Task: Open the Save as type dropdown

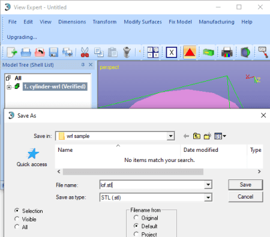Action: click(x=208, y=197)
